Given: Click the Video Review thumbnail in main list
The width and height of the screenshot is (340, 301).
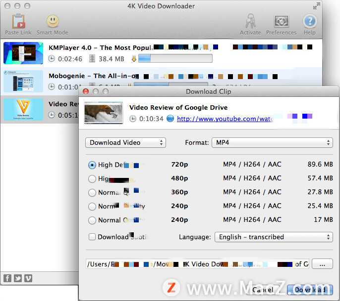Looking at the screenshot, I should (23, 109).
